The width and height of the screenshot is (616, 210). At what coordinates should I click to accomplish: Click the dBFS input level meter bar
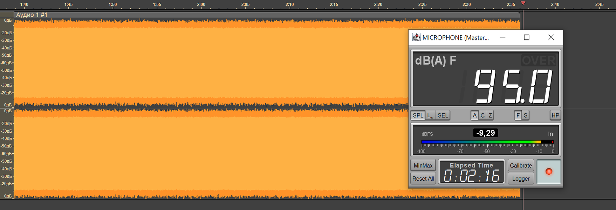click(487, 142)
